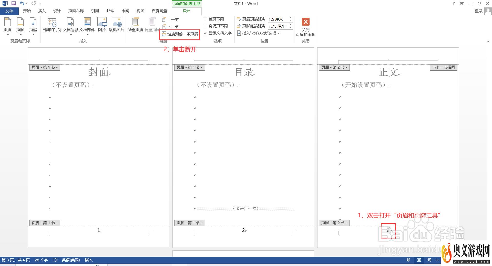Edit Header from Top distance field
Screen dimensions: 492x266
point(278,19)
